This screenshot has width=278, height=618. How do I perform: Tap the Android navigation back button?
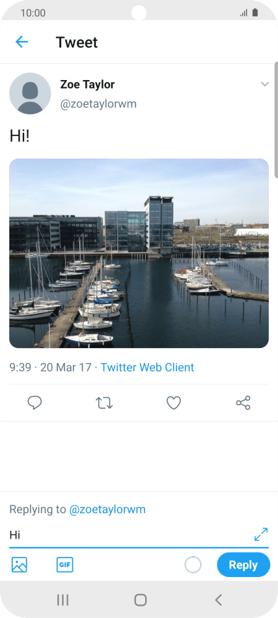[218, 600]
